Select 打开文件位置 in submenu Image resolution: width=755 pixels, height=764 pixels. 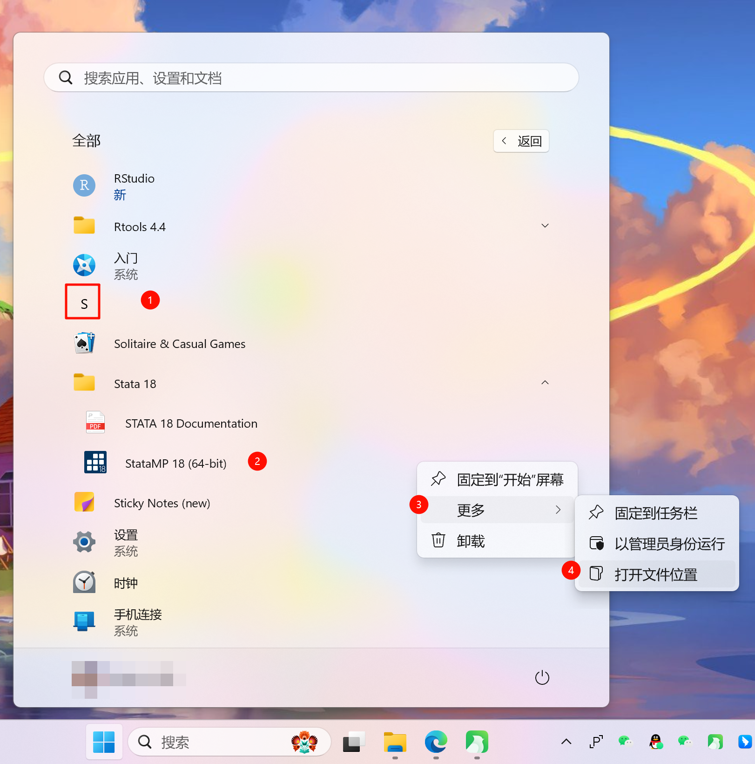click(x=657, y=574)
